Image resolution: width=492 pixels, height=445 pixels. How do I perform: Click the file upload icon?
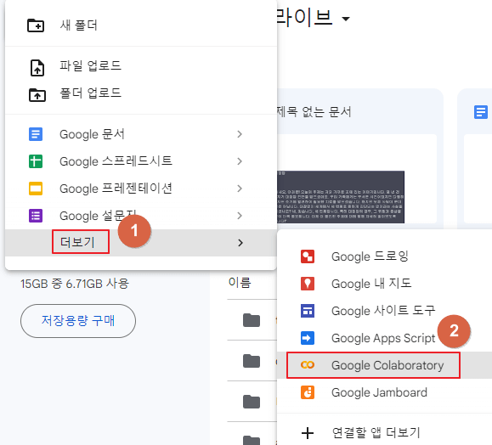point(37,67)
